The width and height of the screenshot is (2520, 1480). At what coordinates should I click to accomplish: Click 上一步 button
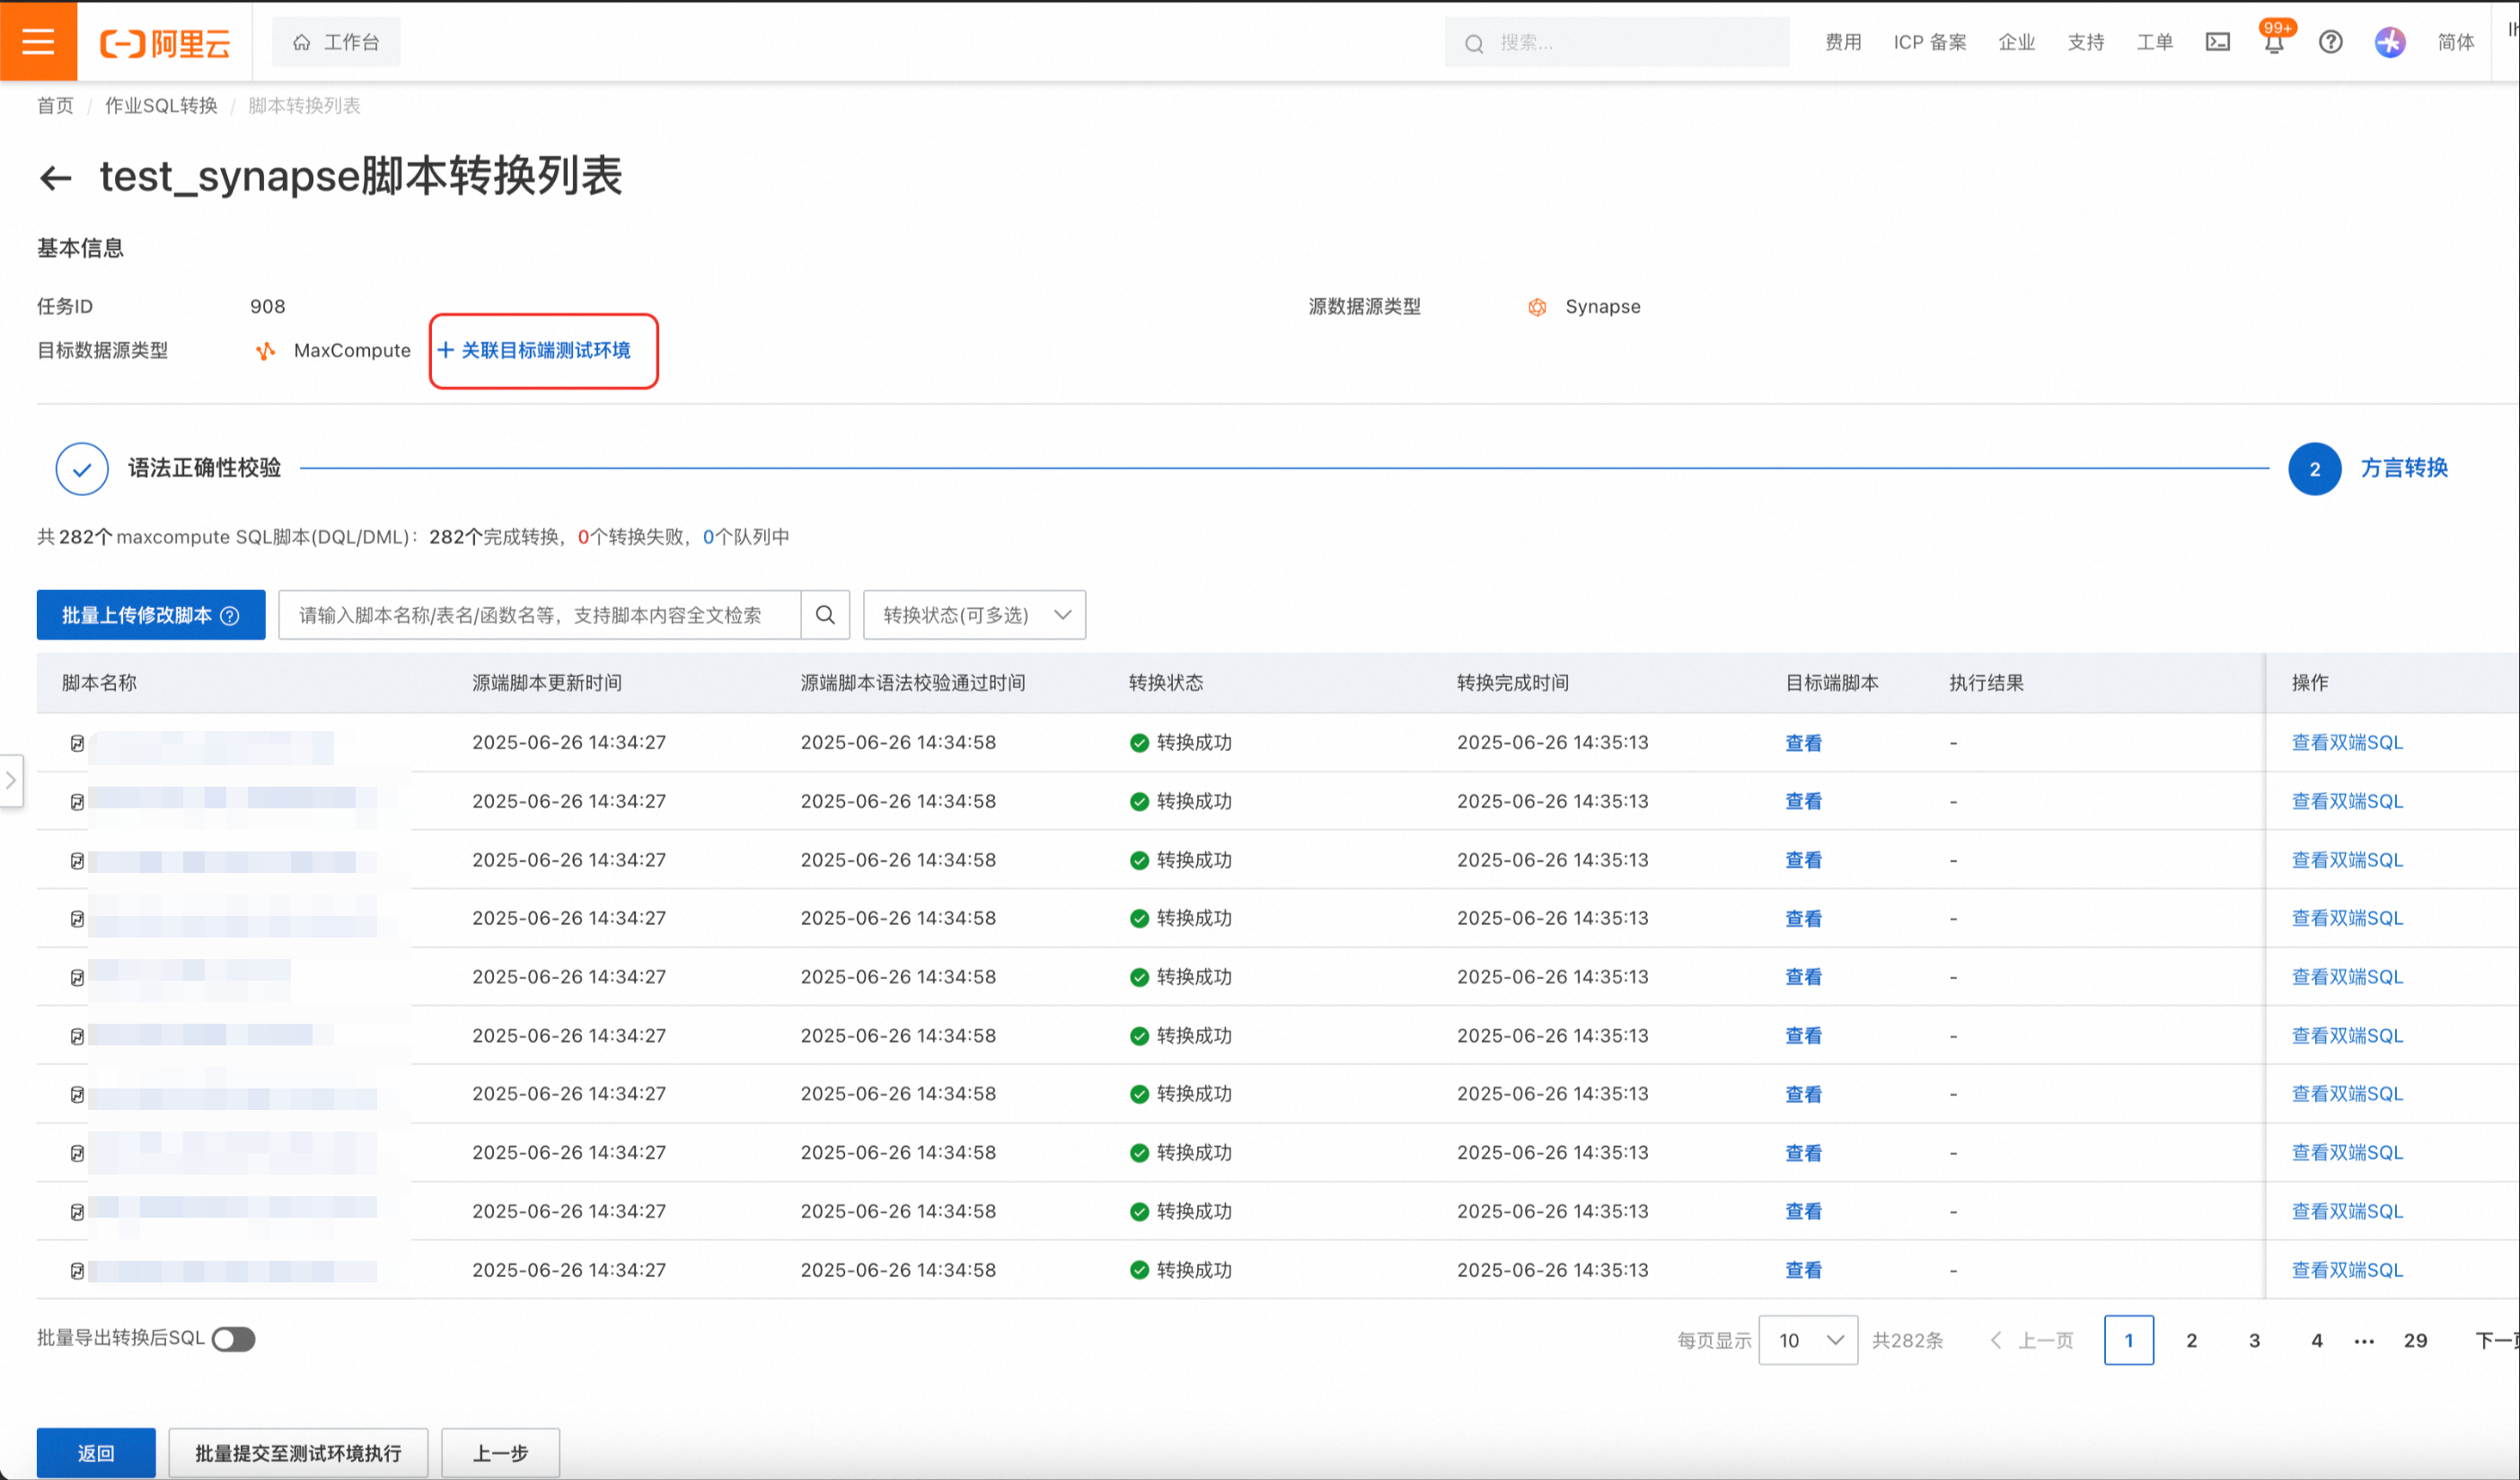[500, 1453]
